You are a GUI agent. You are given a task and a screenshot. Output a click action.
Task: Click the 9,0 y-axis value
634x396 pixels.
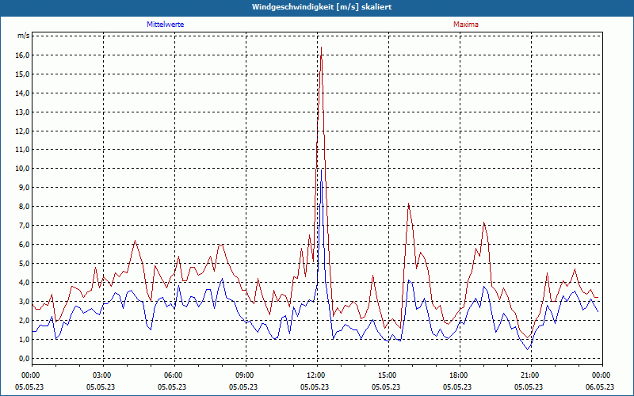(x=24, y=188)
